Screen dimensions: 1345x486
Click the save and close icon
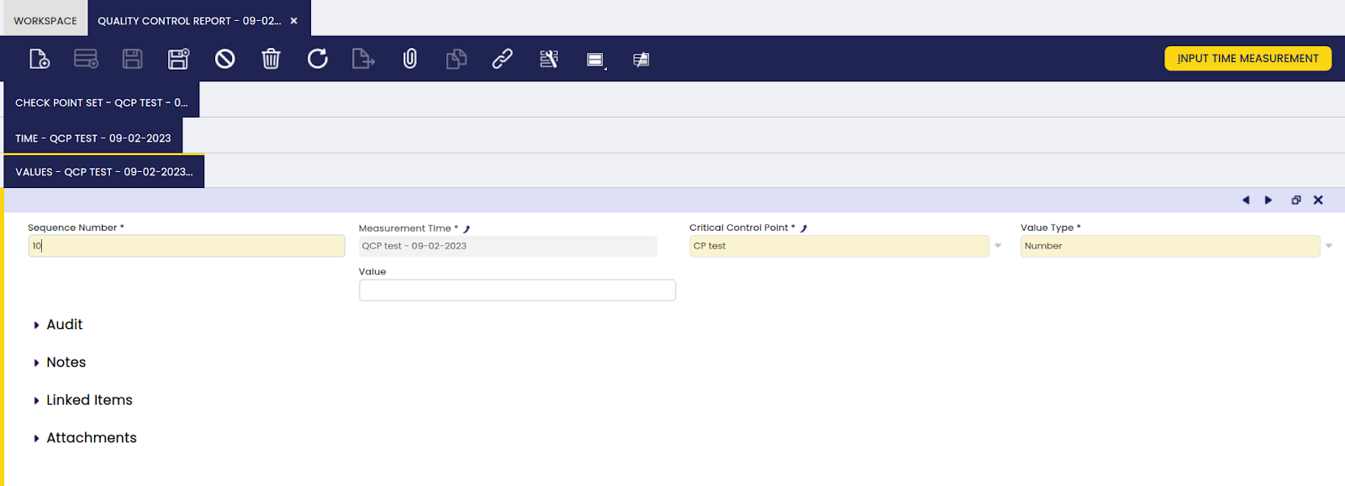(178, 59)
